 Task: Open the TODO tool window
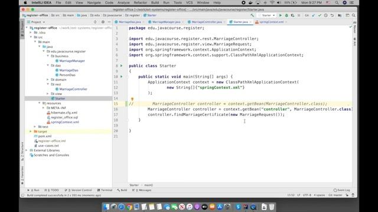(51, 190)
